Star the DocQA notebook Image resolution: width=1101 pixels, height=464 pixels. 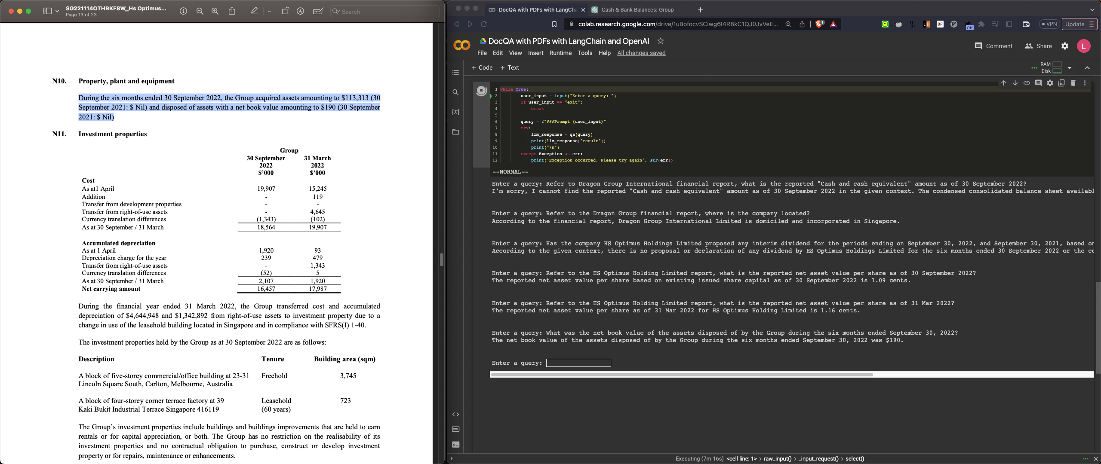[x=661, y=41]
